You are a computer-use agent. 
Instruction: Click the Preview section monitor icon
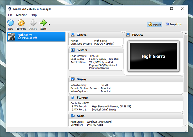point(128,35)
